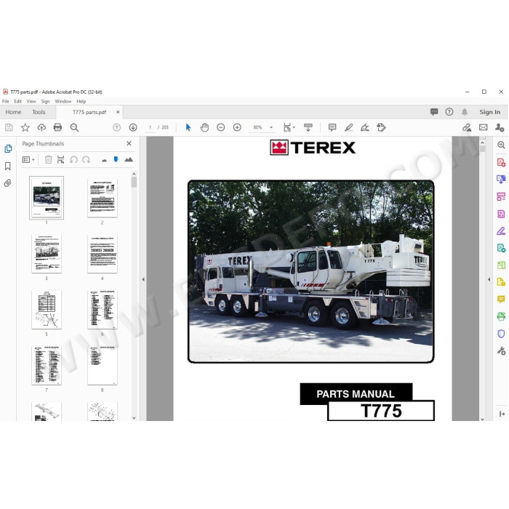This screenshot has width=509, height=509.
Task: Open the Protect shield tool
Action: [501, 334]
